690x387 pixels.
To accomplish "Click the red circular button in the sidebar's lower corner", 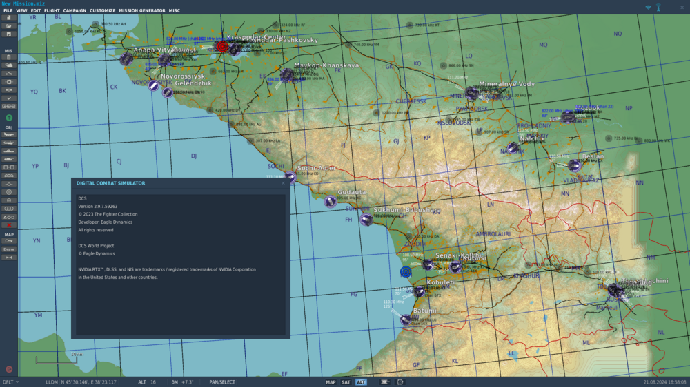I will 9,369.
